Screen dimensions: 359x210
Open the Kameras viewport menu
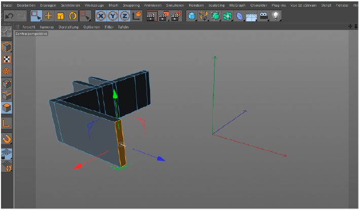point(47,26)
